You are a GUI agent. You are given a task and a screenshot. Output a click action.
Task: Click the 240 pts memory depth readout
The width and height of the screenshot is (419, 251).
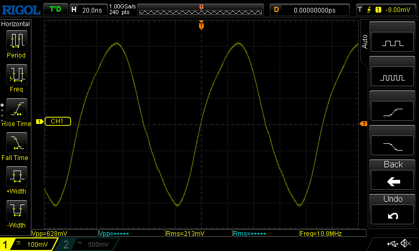click(119, 12)
